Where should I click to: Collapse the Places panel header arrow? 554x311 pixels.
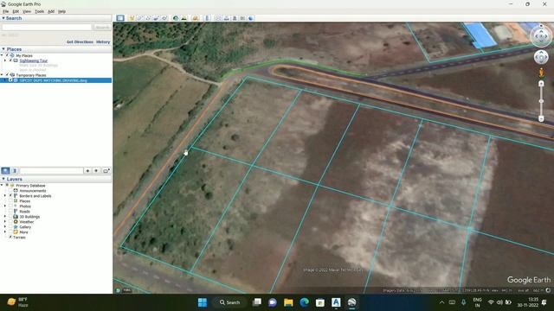[x=3, y=49]
